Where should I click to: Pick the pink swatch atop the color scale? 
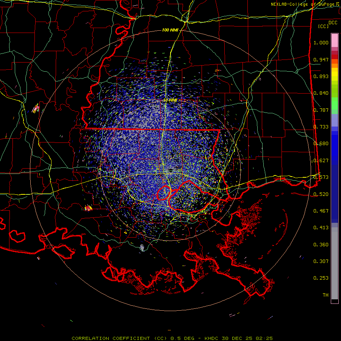click(335, 40)
